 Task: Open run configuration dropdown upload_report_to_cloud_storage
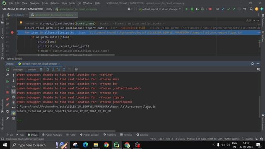(x=160, y=9)
